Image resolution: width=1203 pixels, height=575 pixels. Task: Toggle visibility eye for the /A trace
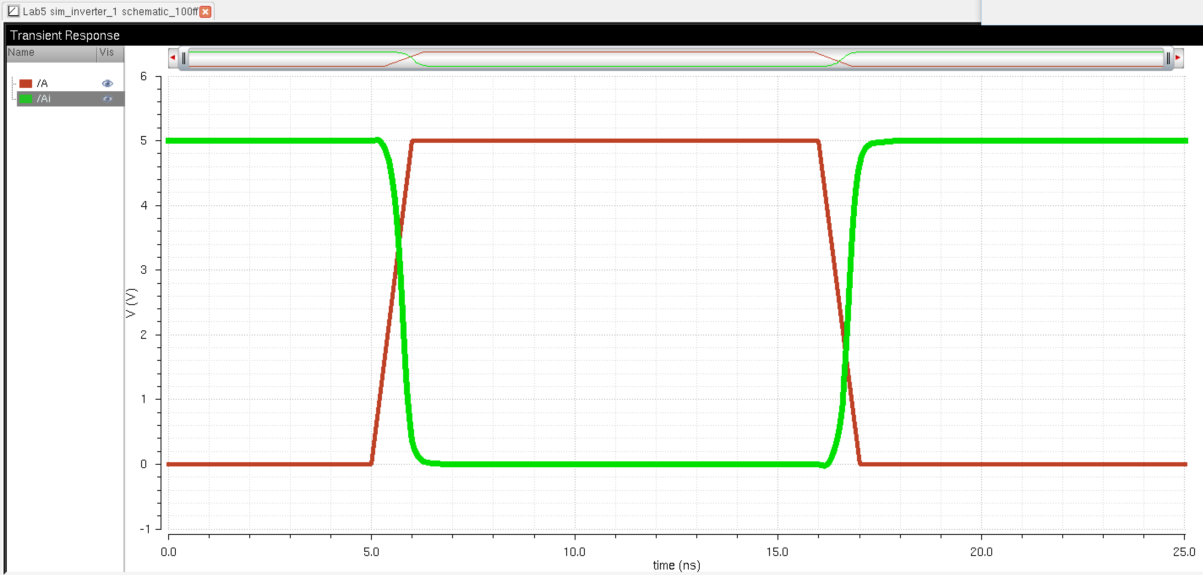coord(107,84)
